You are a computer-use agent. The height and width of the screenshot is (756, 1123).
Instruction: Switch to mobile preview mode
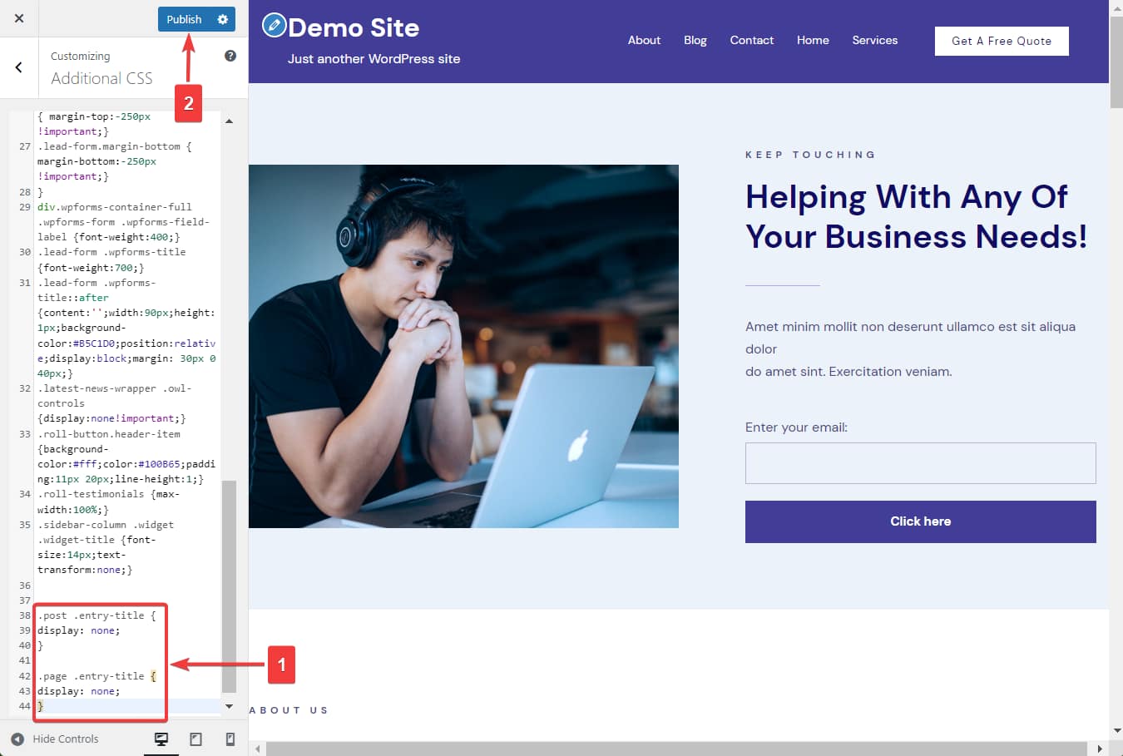230,739
